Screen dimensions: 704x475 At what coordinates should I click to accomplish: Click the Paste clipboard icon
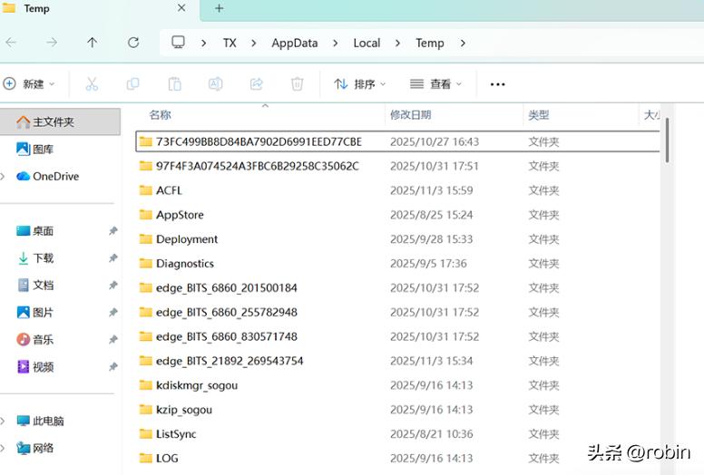point(174,84)
